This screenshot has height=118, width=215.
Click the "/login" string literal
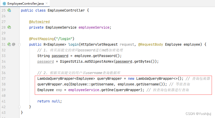click(64, 39)
